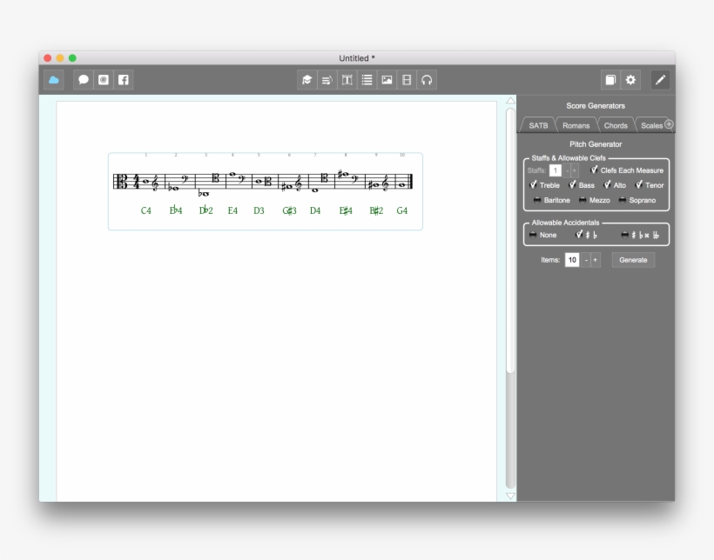Select the pencil edit mode icon
The image size is (714, 560).
[660, 79]
